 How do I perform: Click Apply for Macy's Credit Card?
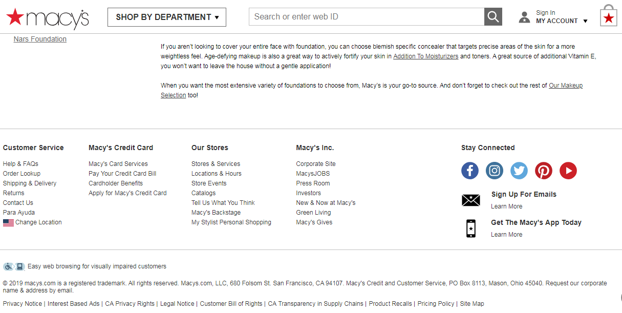point(127,193)
